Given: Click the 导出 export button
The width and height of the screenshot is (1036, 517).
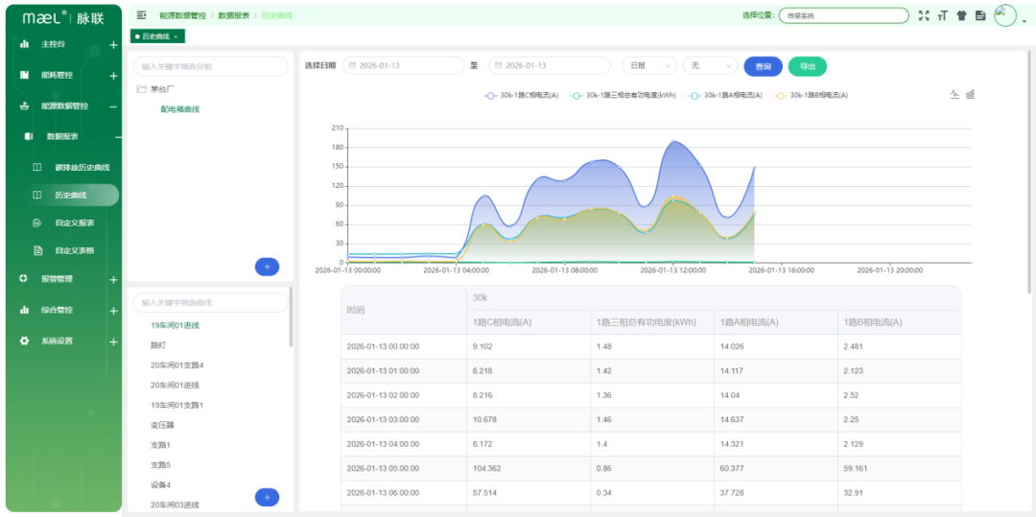Looking at the screenshot, I should pos(808,66).
